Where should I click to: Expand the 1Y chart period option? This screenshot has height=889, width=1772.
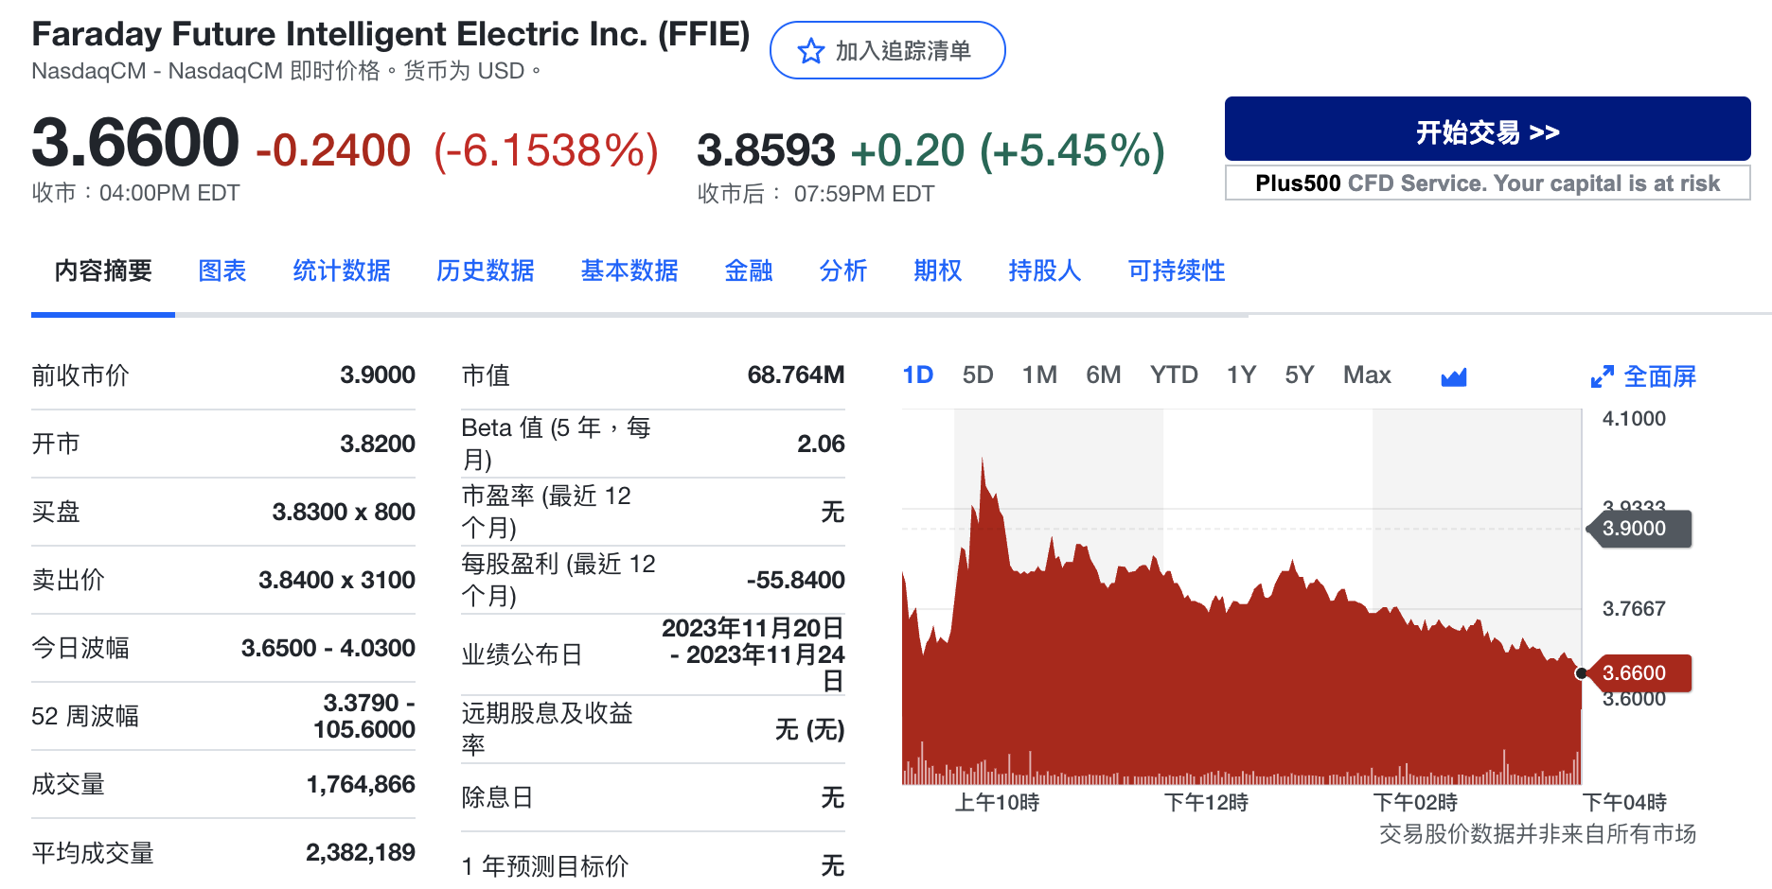click(1241, 375)
